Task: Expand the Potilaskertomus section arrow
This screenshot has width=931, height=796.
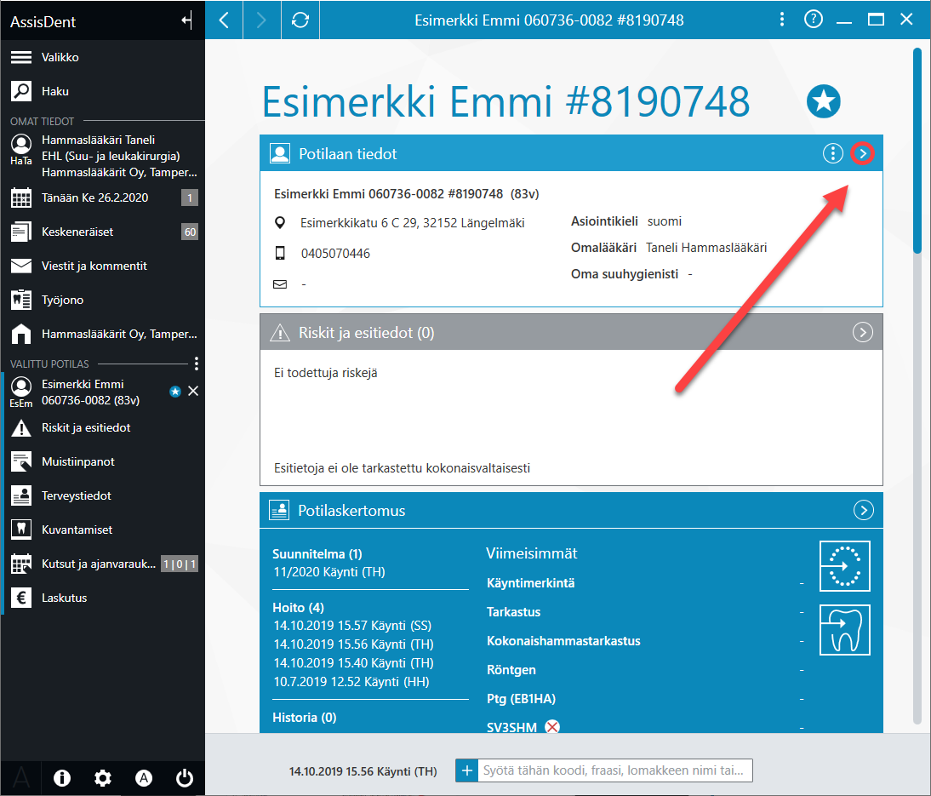Action: 863,510
